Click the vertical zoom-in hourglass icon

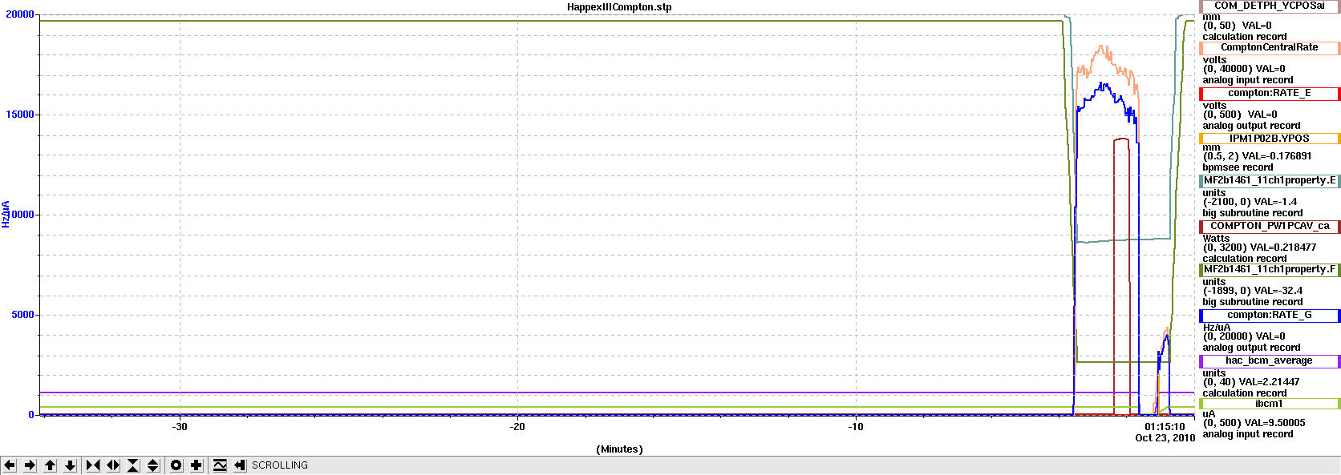[133, 465]
